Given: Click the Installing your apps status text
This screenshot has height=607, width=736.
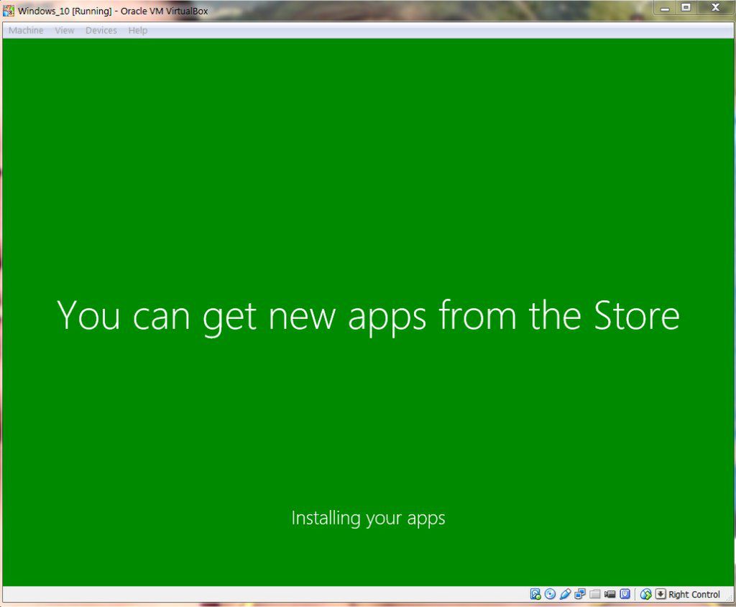Looking at the screenshot, I should (368, 519).
